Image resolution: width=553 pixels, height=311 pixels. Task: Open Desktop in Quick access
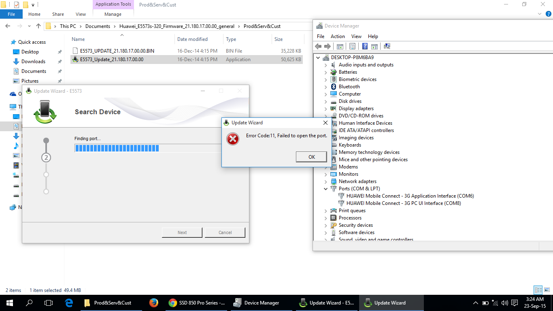(30, 52)
